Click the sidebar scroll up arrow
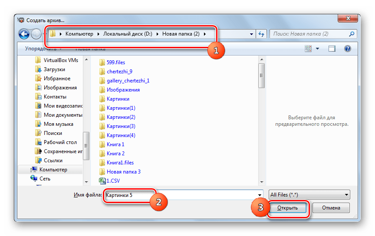 pos(86,59)
